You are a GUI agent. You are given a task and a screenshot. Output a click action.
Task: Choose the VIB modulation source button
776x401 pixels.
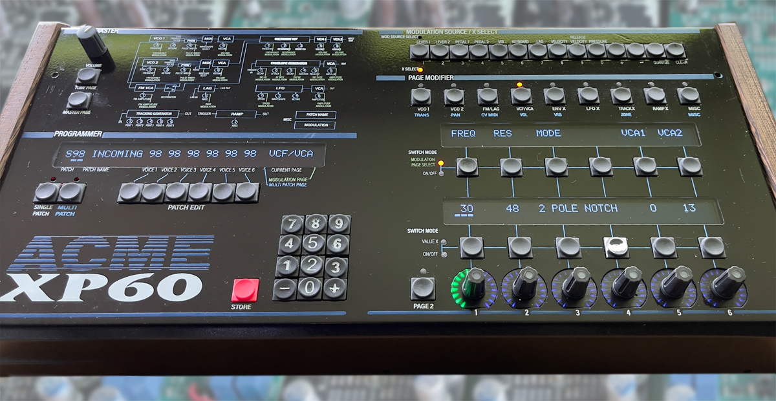[499, 50]
